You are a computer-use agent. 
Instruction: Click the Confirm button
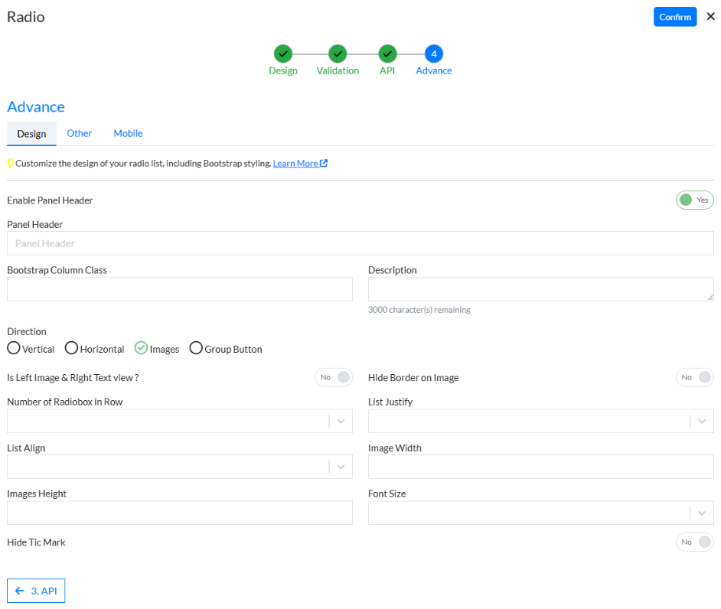pos(675,16)
